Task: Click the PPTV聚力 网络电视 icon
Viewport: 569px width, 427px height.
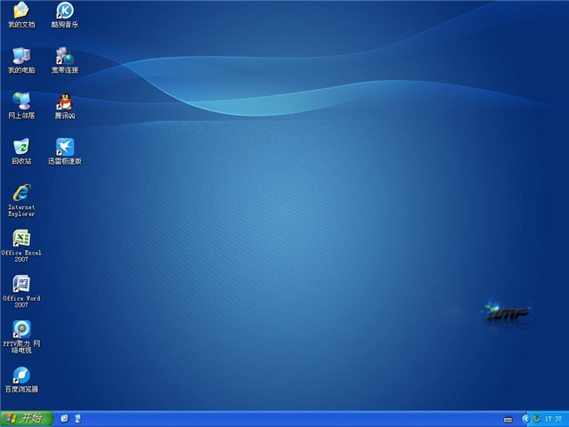Action: click(21, 337)
